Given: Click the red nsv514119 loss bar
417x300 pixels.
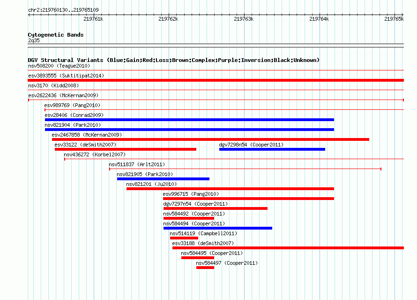Looking at the screenshot, I should [184, 238].
